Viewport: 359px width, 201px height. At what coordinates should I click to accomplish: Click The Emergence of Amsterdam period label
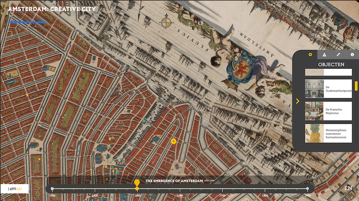click(174, 181)
